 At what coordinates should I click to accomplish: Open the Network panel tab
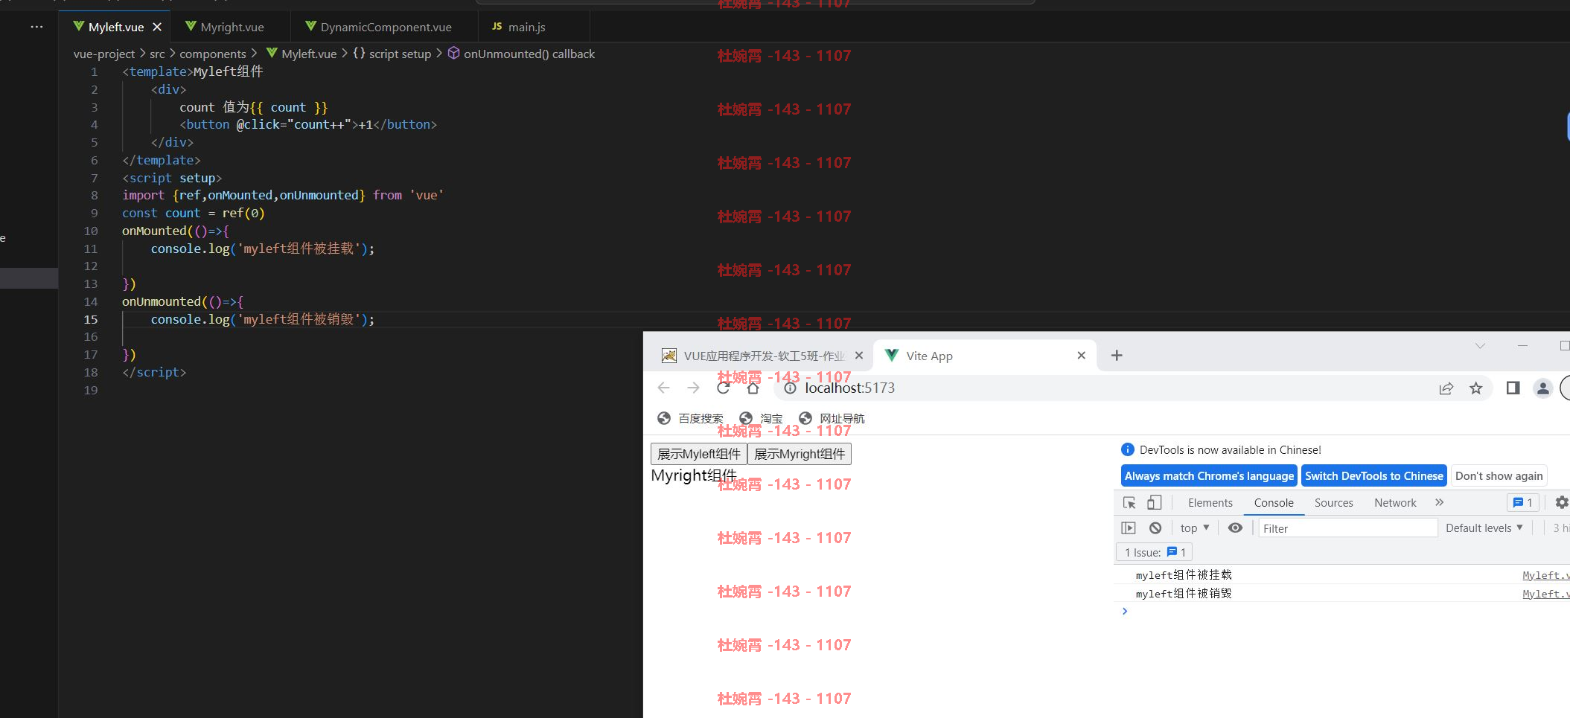coord(1395,503)
